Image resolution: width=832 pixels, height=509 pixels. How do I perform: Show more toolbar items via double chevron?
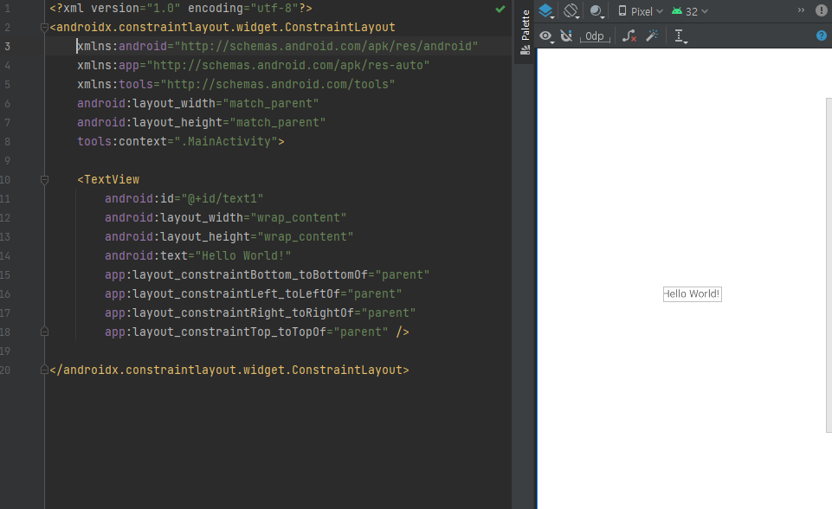click(x=801, y=10)
